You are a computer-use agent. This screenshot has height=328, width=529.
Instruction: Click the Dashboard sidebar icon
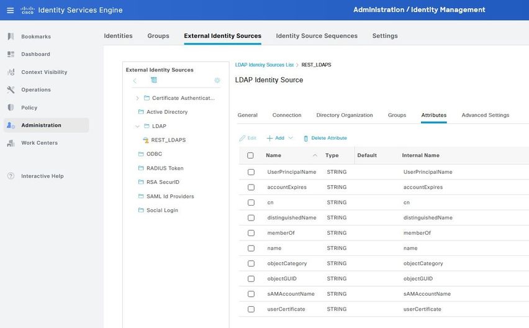(x=11, y=54)
